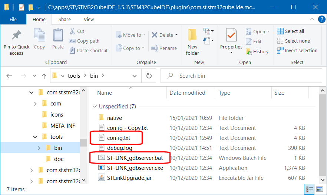
Task: Sort by the Type column header
Action: [x=224, y=93]
